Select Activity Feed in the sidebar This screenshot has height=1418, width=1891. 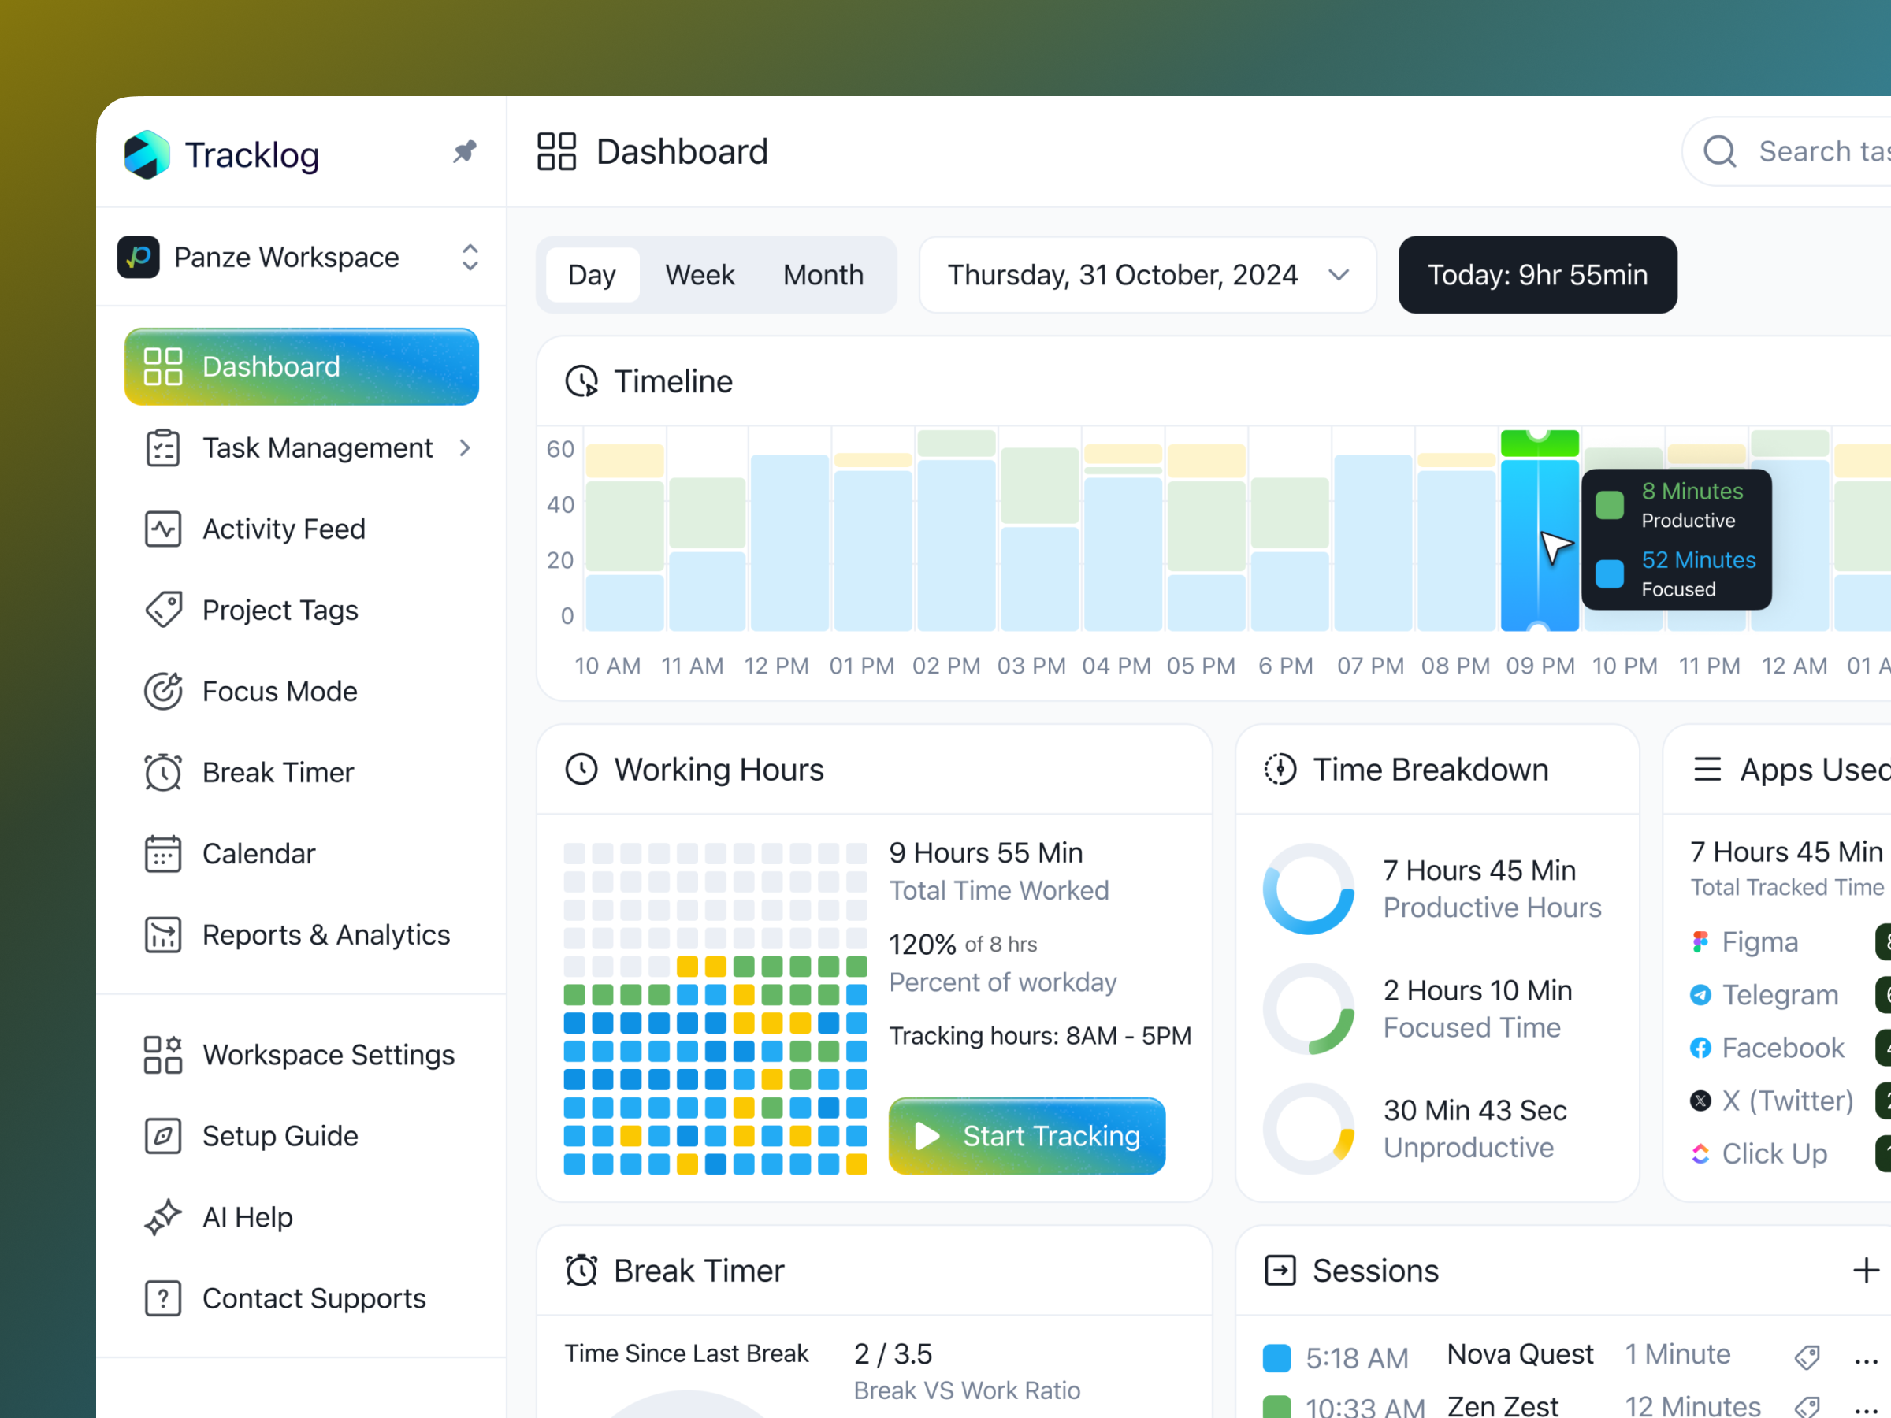tap(284, 529)
